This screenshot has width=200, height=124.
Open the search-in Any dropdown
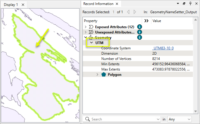(179, 119)
